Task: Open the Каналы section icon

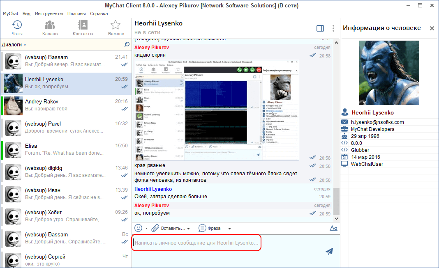Action: (x=50, y=25)
